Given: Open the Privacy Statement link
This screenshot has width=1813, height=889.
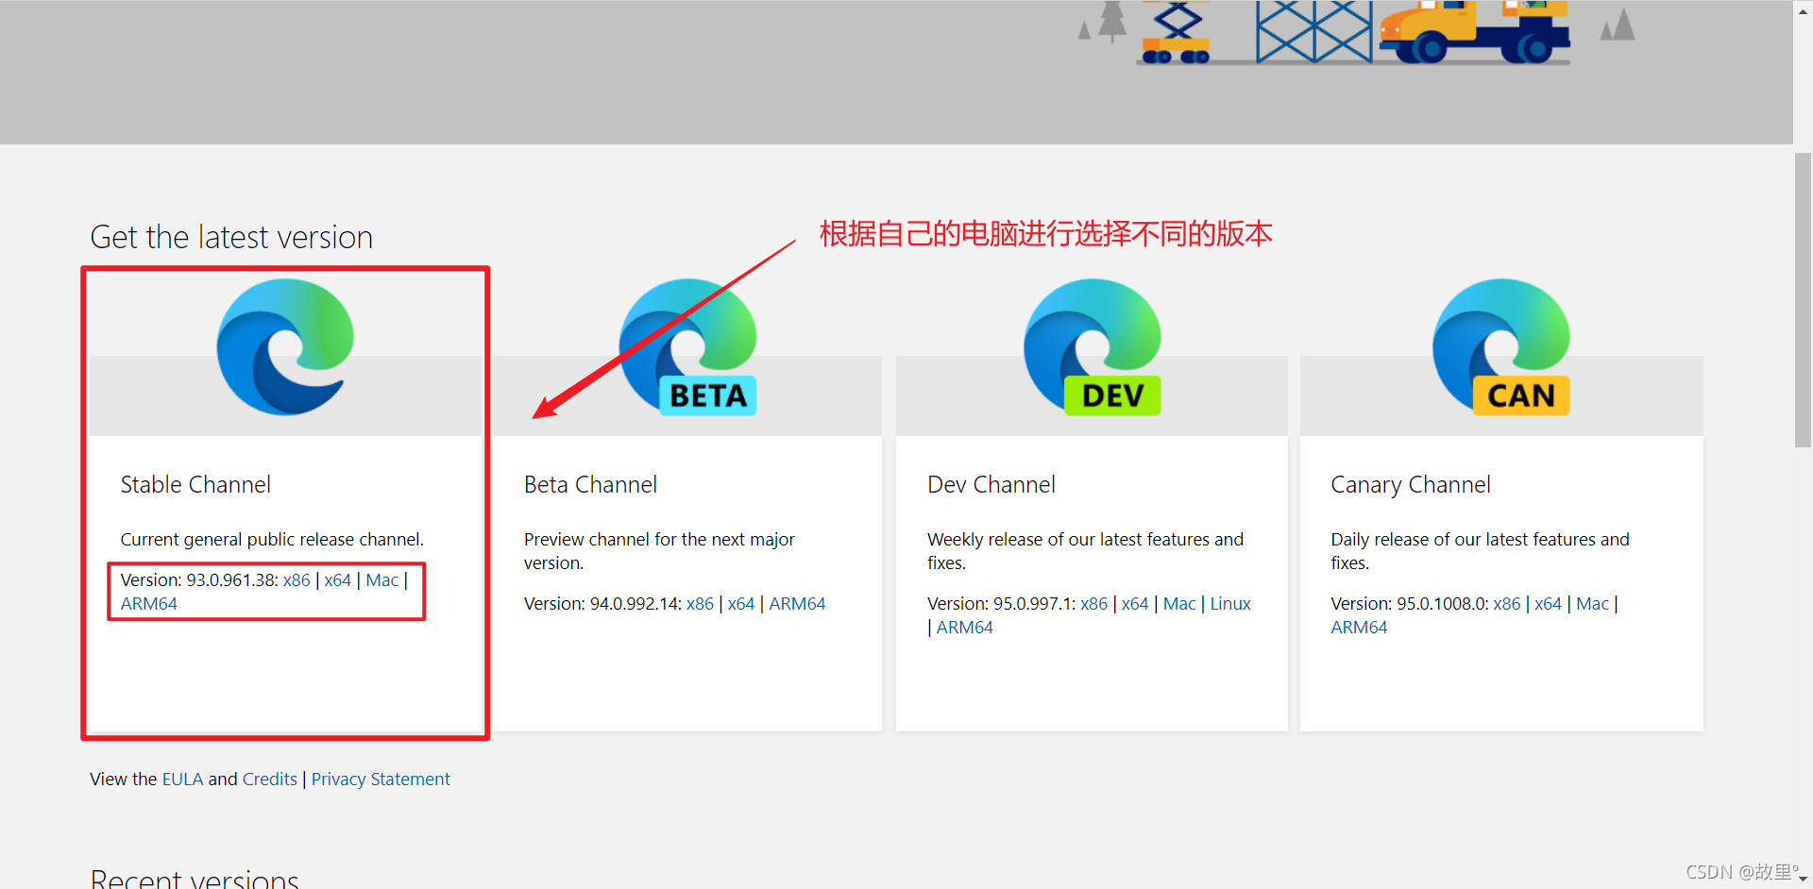Looking at the screenshot, I should point(381,780).
